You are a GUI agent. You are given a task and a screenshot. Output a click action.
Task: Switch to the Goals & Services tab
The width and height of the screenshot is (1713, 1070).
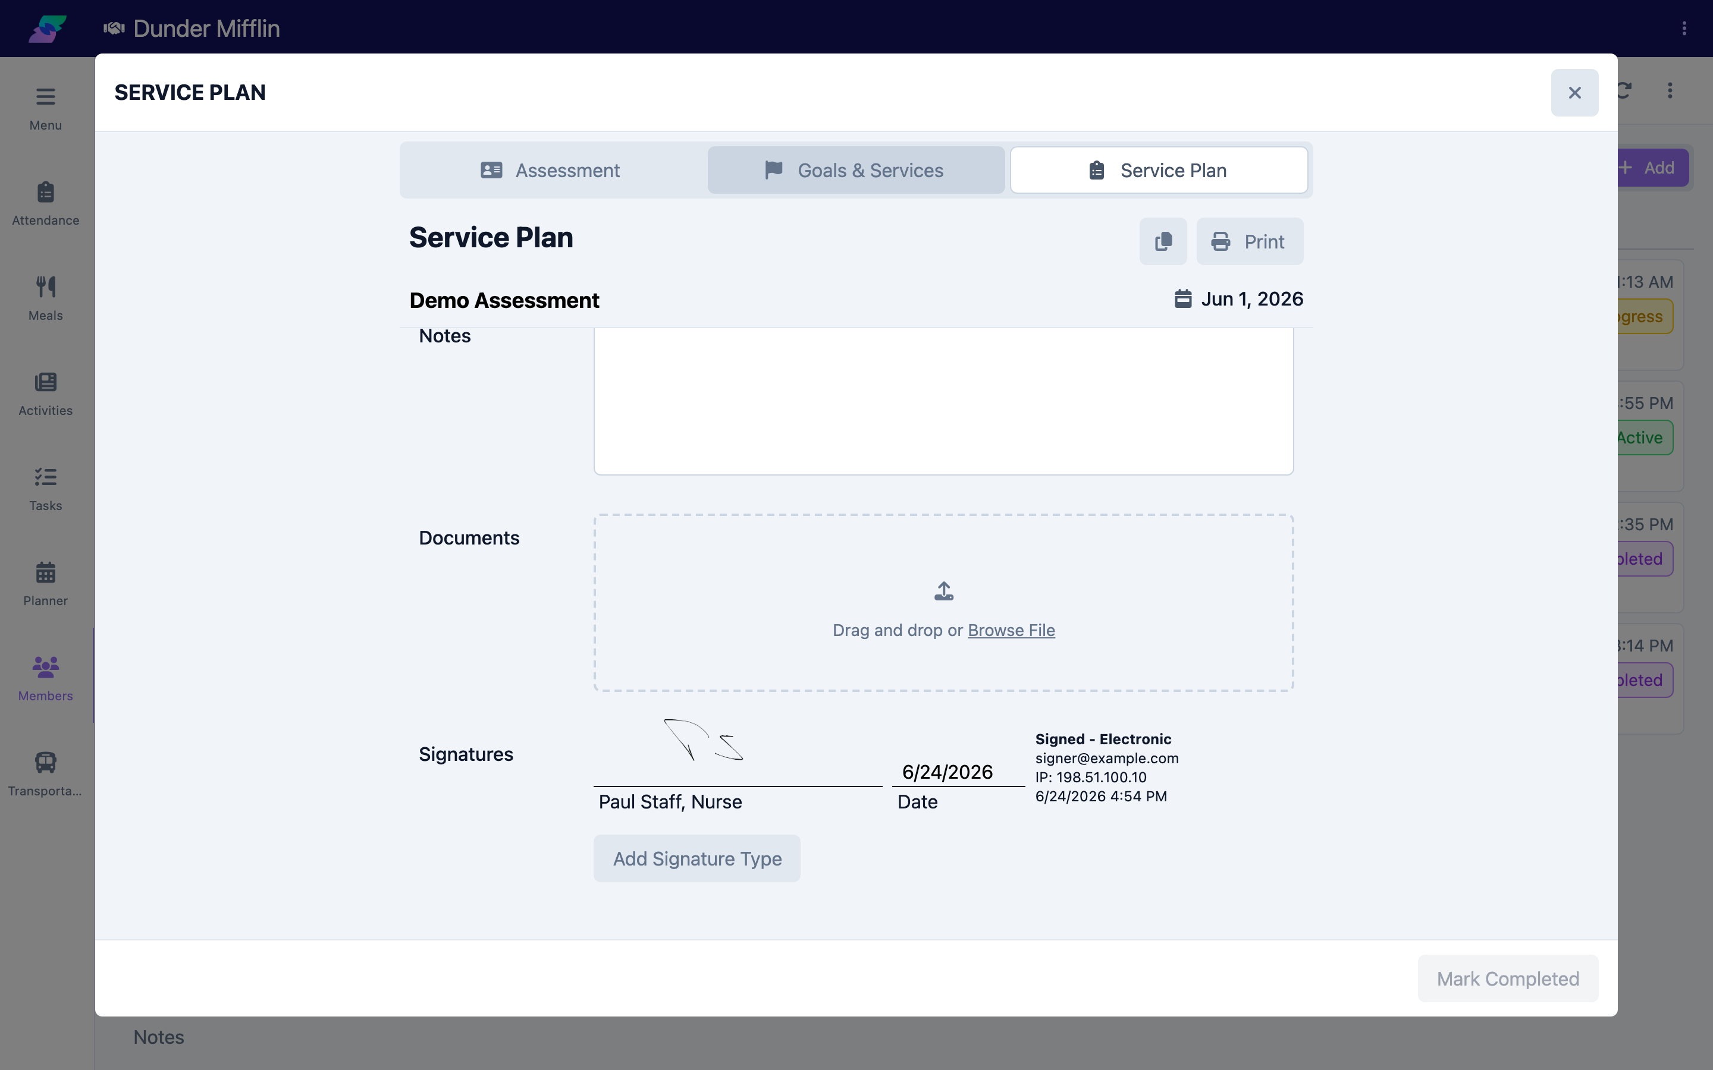coord(856,171)
